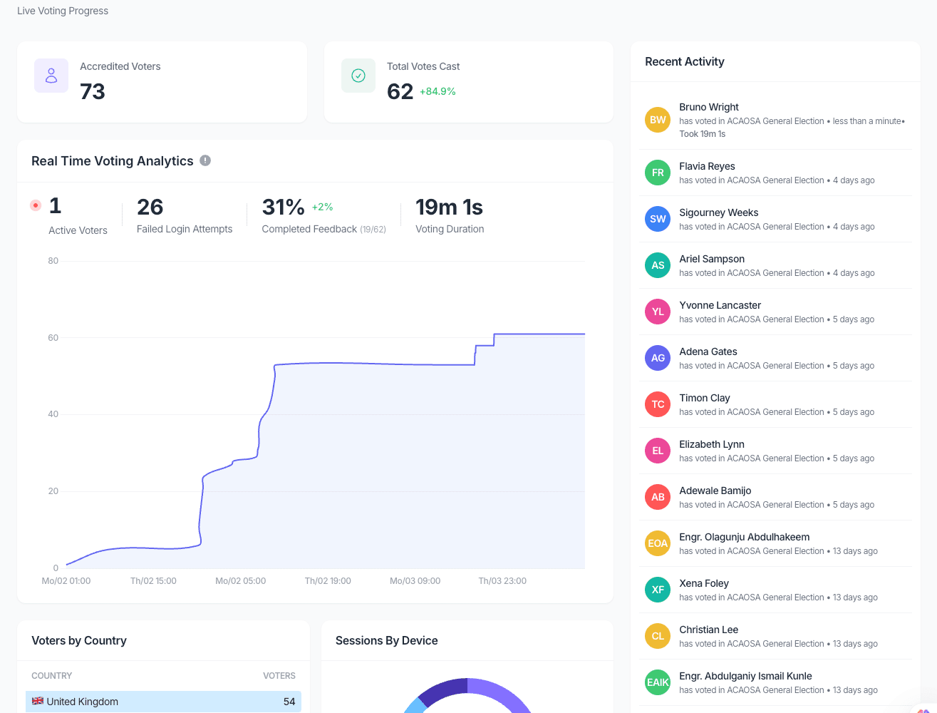Click the United Kingdom flag icon
This screenshot has height=713, width=937.
click(x=37, y=702)
